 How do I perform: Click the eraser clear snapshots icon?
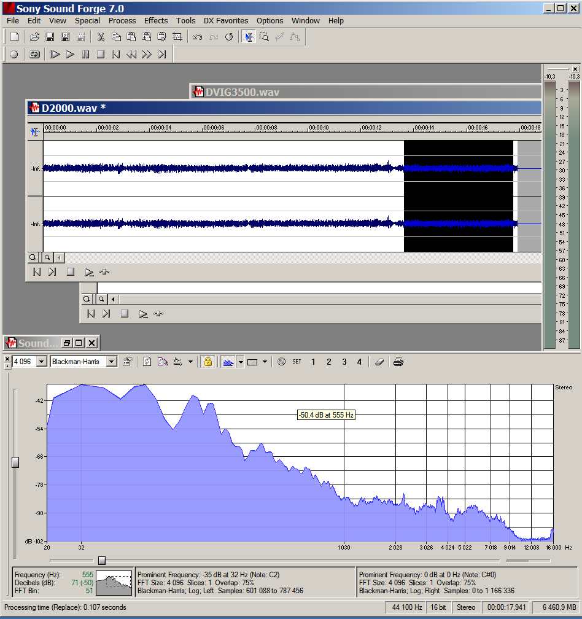[379, 361]
